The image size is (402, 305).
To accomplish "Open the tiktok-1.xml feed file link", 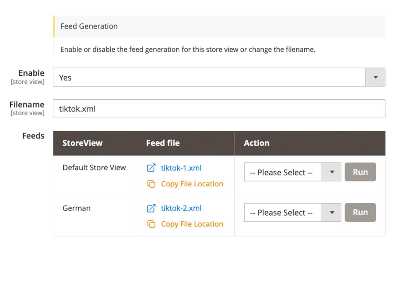I will [181, 168].
